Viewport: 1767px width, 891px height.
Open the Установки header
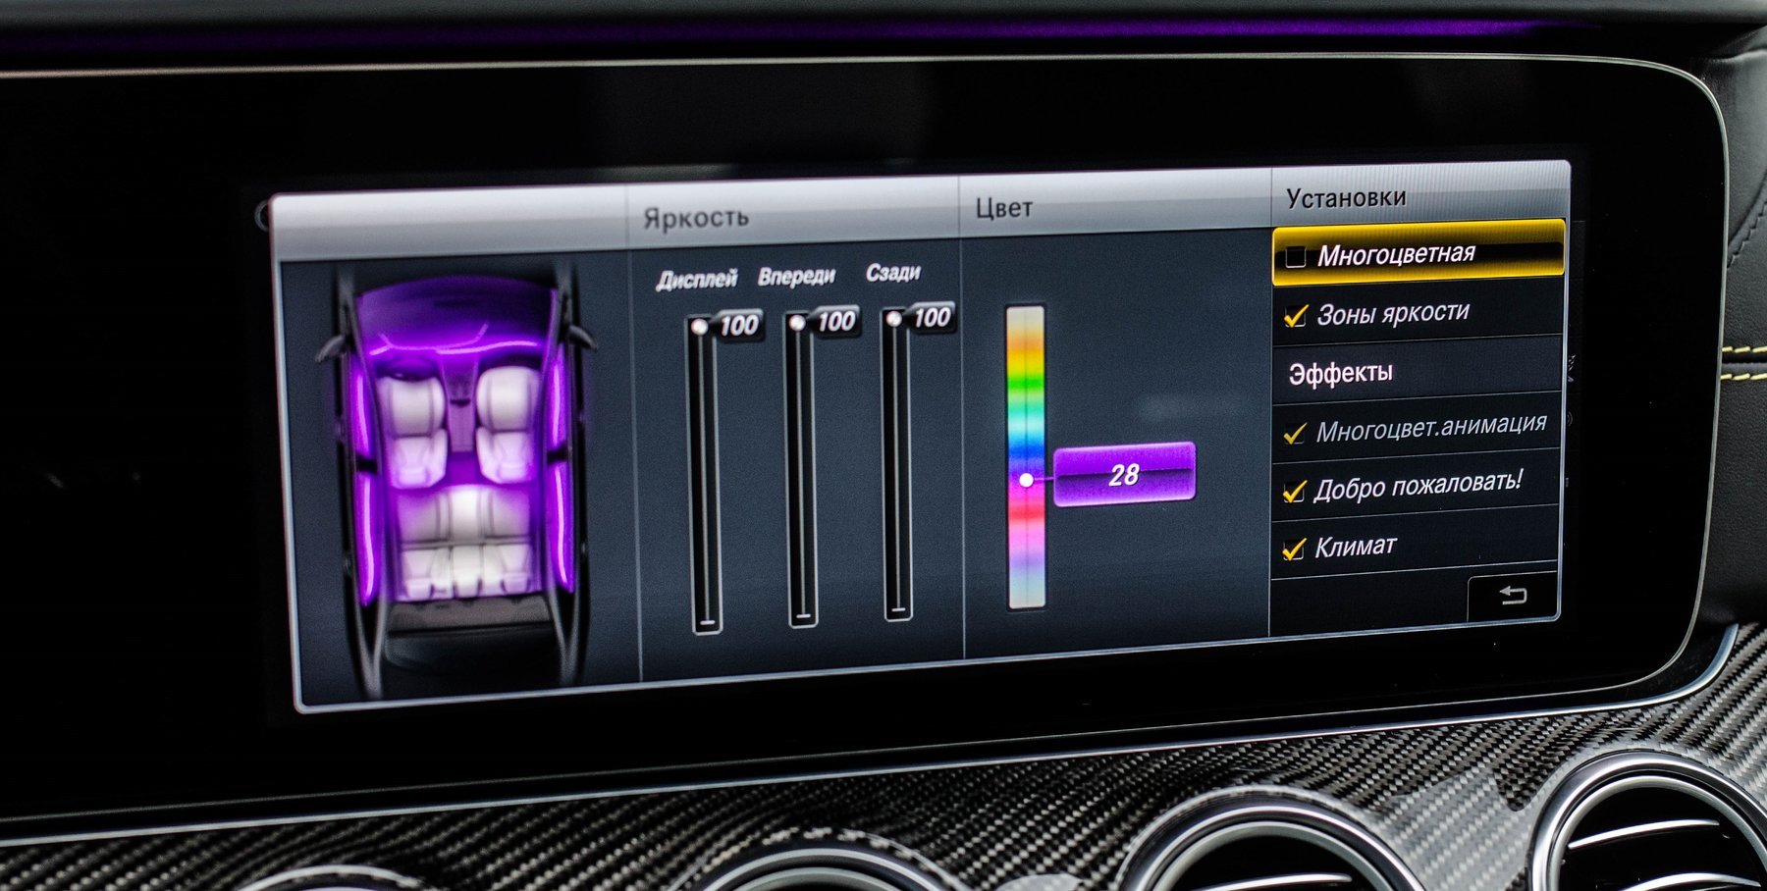1346,198
